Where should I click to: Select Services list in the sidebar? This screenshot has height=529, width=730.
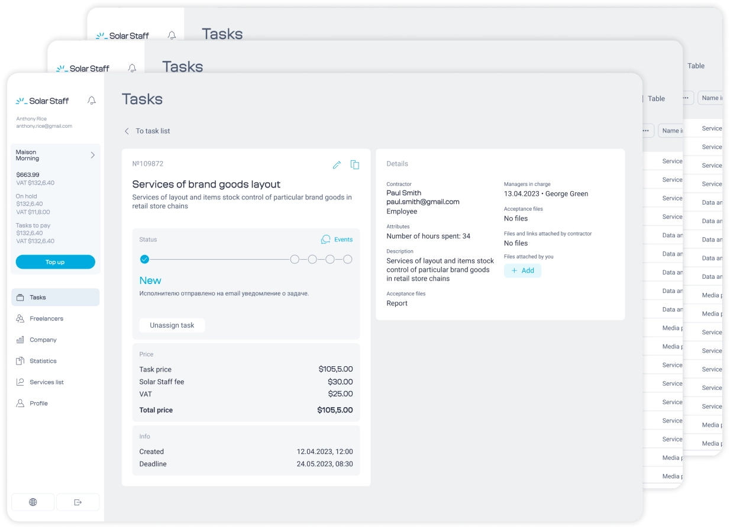point(46,382)
